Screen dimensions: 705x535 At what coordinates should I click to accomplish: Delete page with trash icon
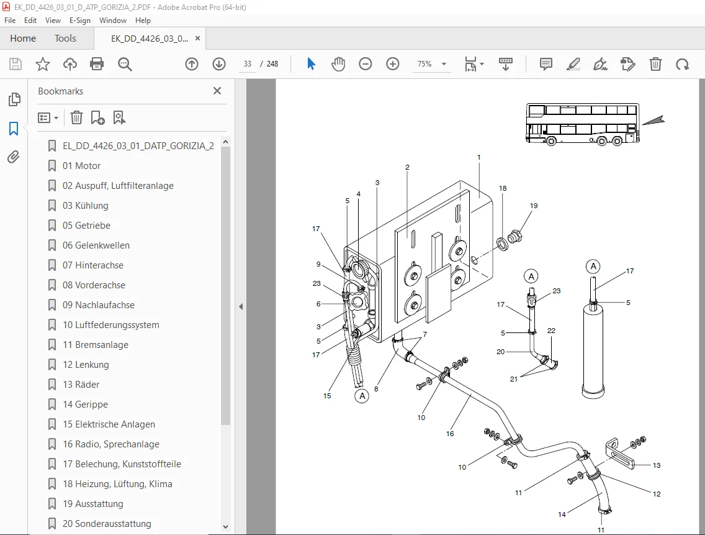tap(655, 64)
